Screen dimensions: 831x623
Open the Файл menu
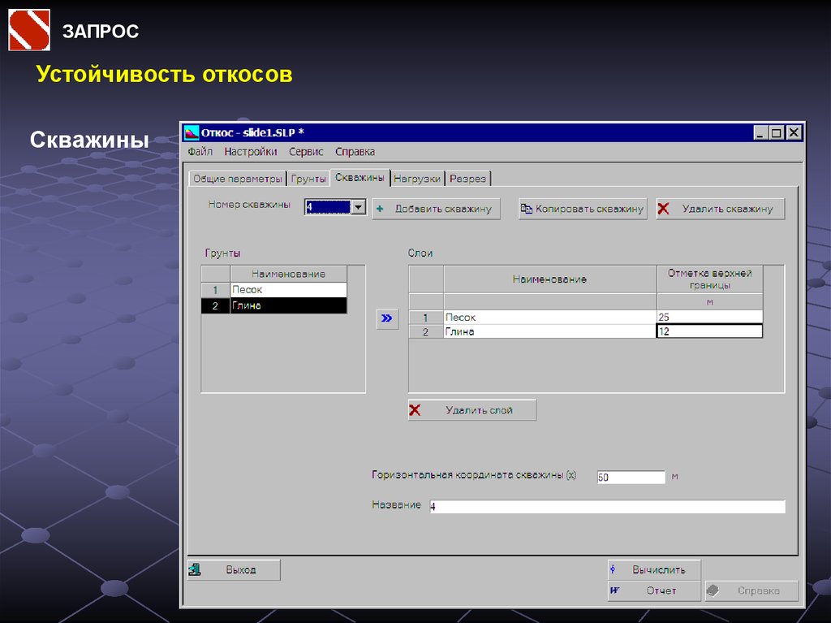(x=200, y=152)
